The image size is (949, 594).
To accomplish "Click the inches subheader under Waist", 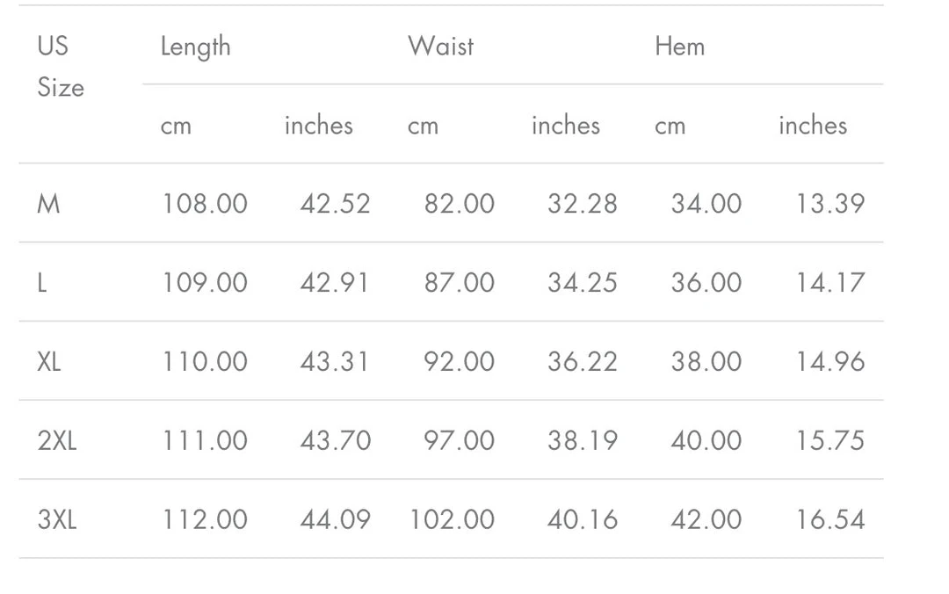I will 565,126.
